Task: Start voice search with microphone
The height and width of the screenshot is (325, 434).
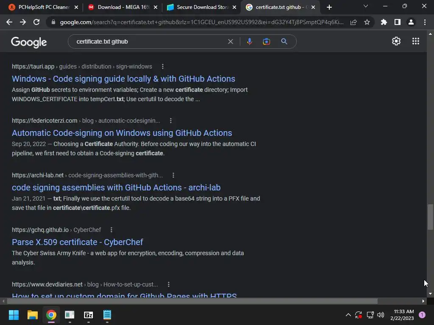Action: (249, 41)
